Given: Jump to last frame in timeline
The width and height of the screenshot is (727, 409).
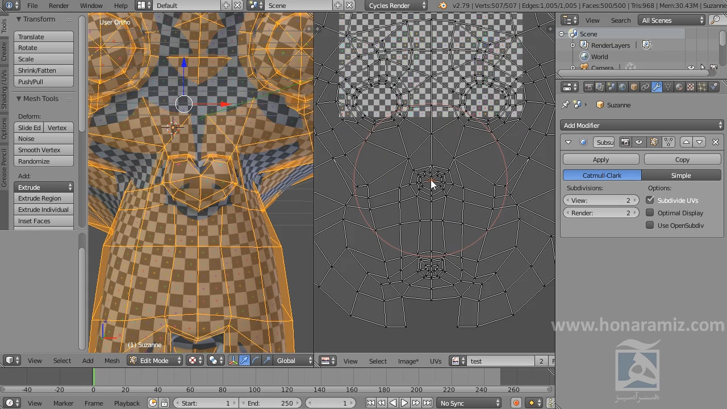Looking at the screenshot, I should pyautogui.click(x=427, y=403).
